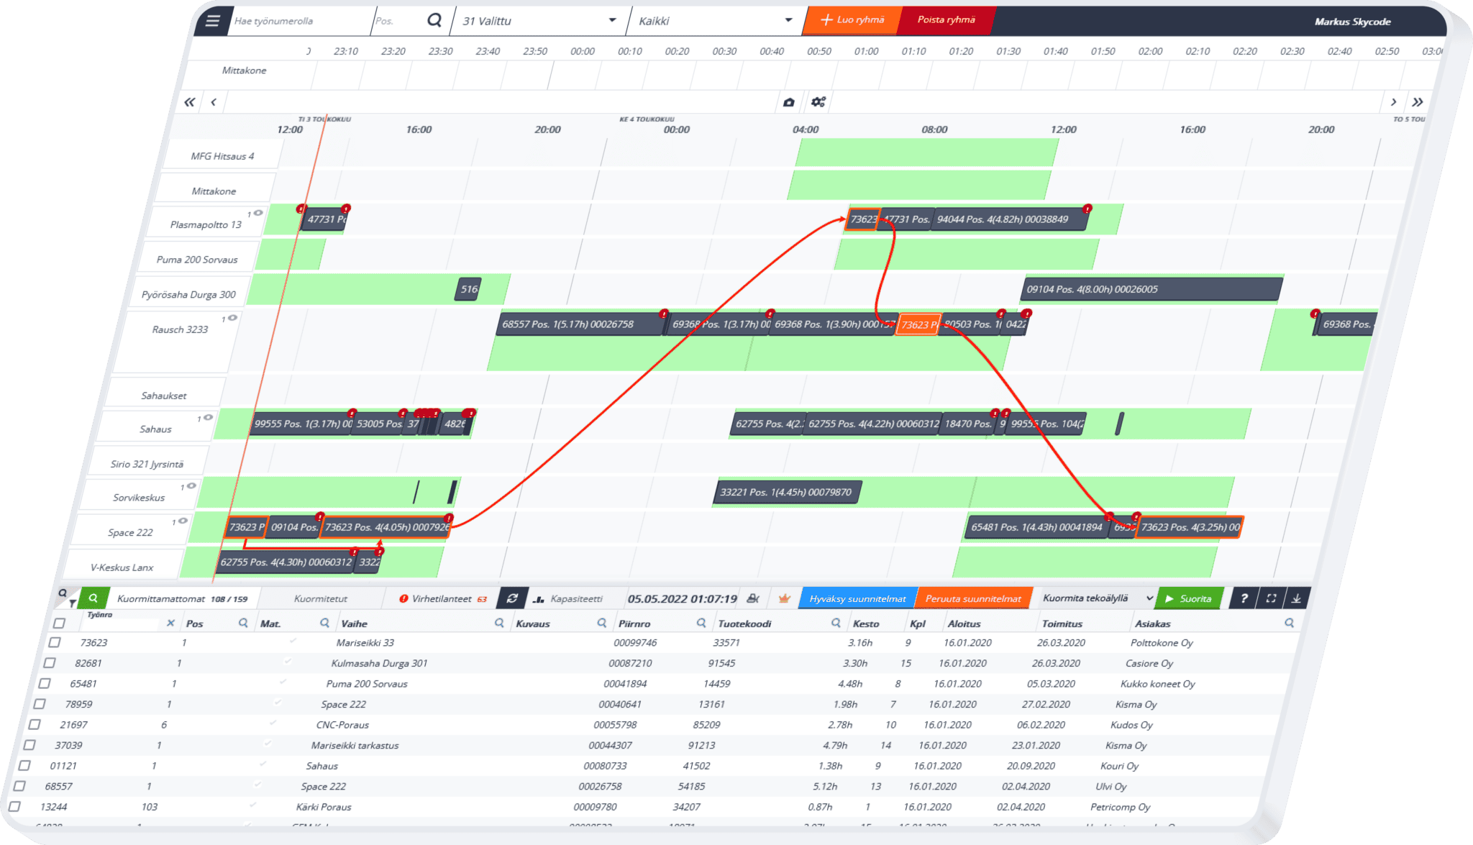Screen dimensions: 1473x845
Task: Open the help question-mark panel
Action: point(1245,598)
